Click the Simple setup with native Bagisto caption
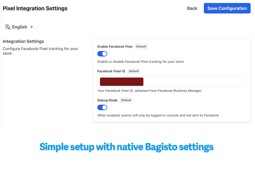Screen dimensions: 255x169 click(126, 147)
